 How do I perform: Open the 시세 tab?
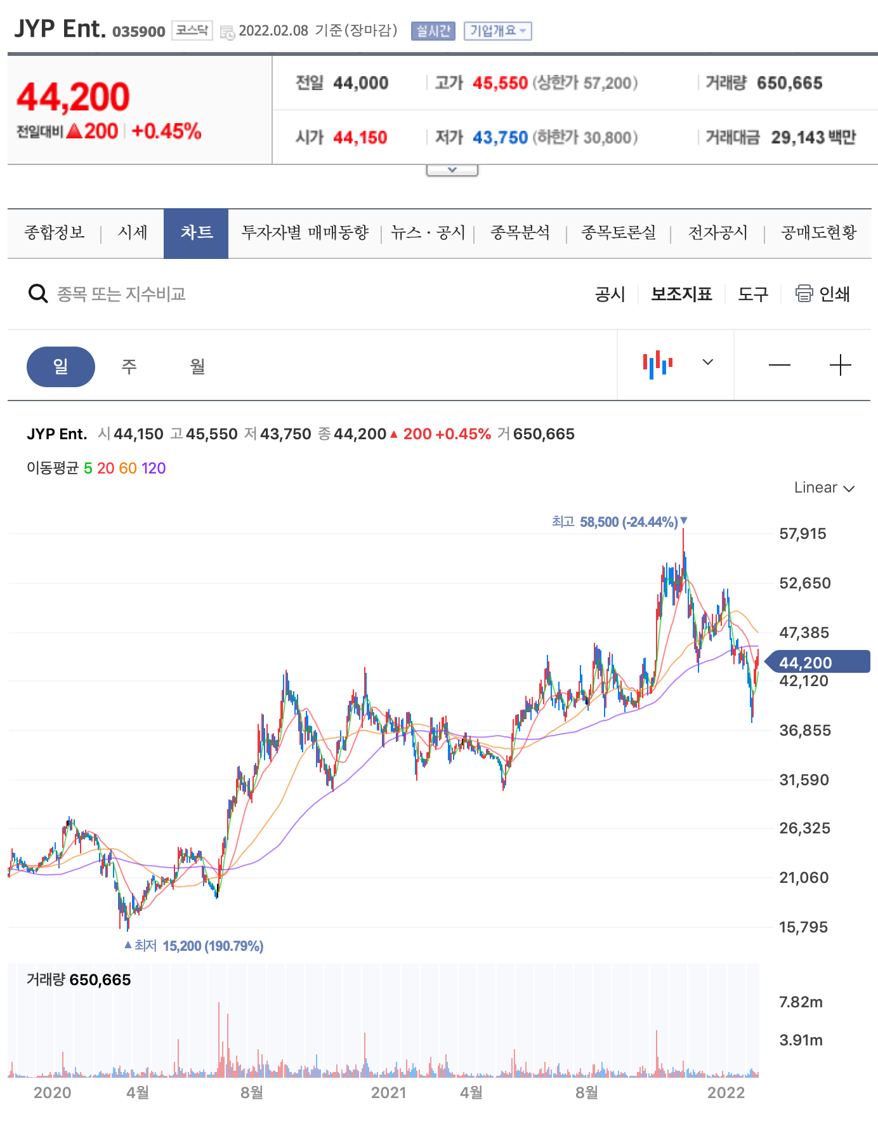coord(133,233)
